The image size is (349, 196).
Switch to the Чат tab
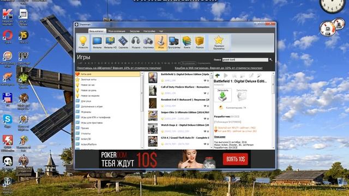coord(161,31)
